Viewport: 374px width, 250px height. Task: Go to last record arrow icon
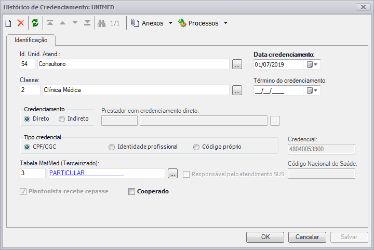[x=87, y=23]
